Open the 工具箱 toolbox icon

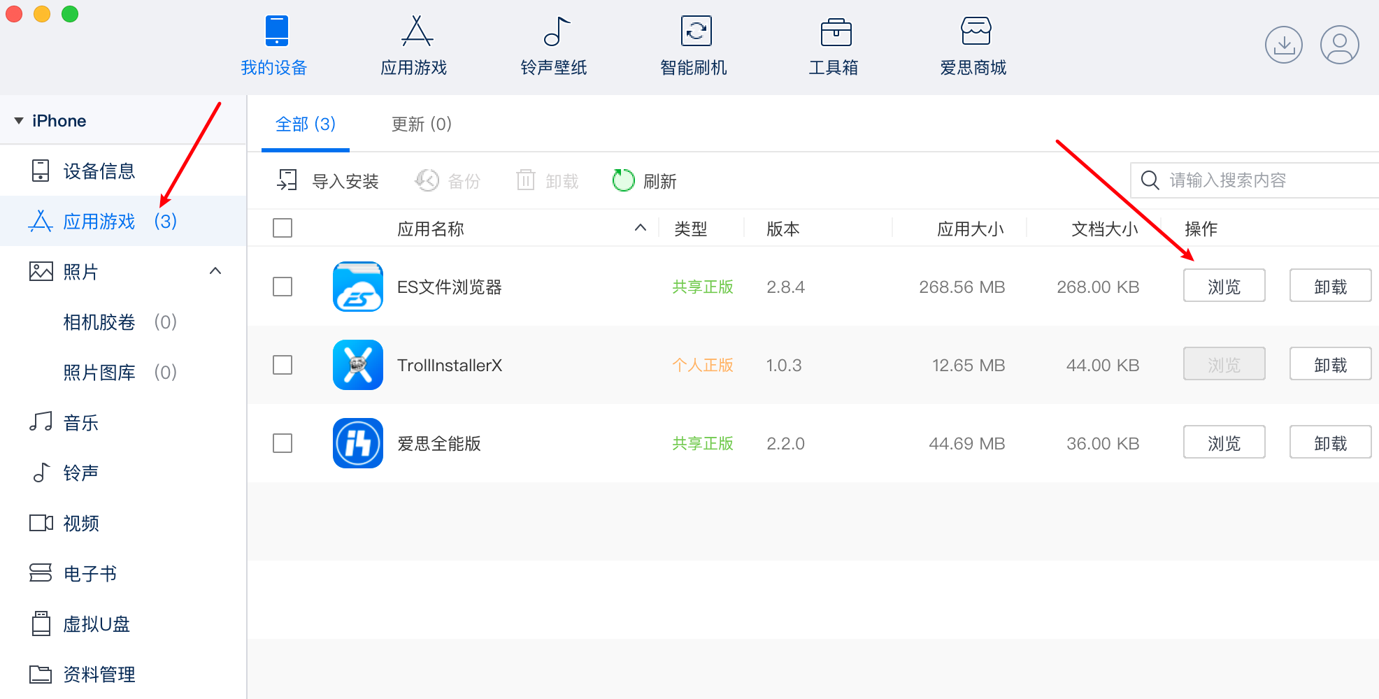click(836, 31)
